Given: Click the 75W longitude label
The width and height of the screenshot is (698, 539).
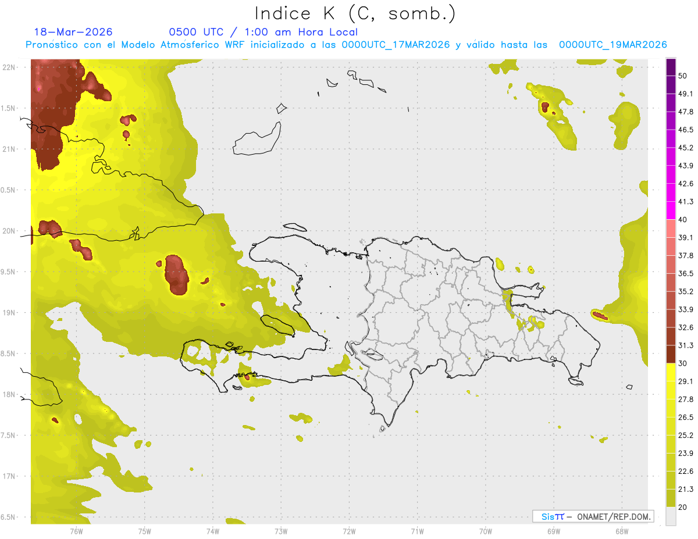Looking at the screenshot, I should pos(144,531).
